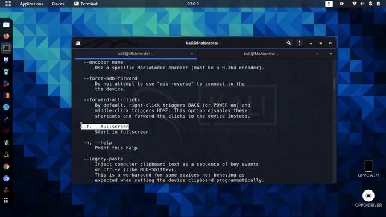
Task: Switch to second kali@Mahinesta tab
Action: (x=261, y=54)
